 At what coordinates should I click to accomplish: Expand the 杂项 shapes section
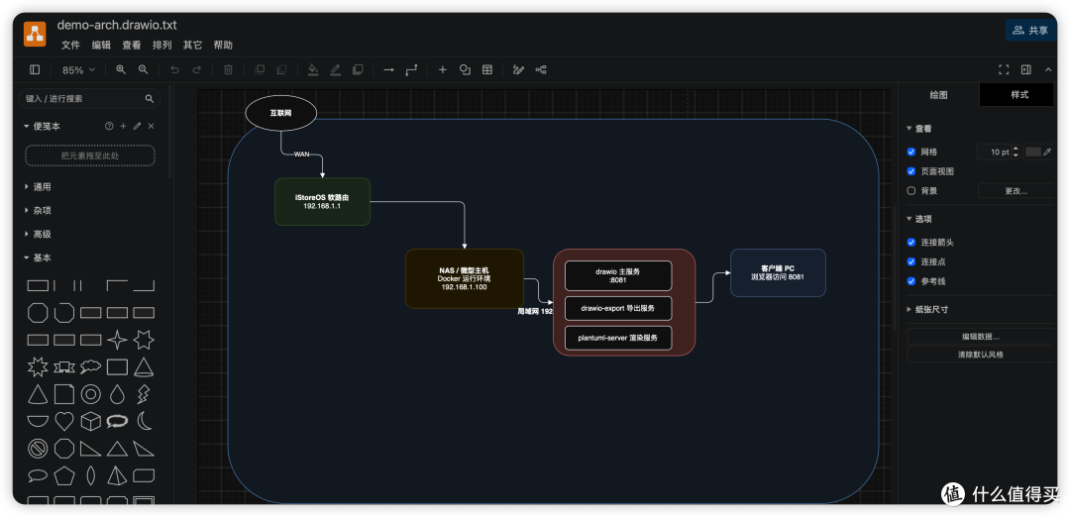point(38,211)
